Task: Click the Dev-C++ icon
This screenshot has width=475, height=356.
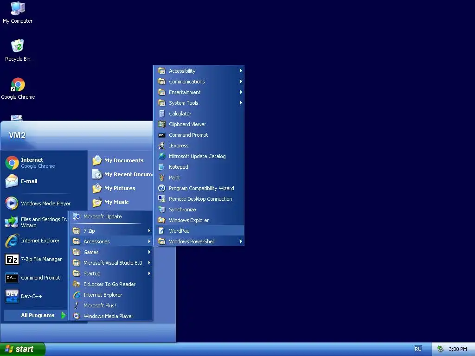Action: pyautogui.click(x=12, y=296)
